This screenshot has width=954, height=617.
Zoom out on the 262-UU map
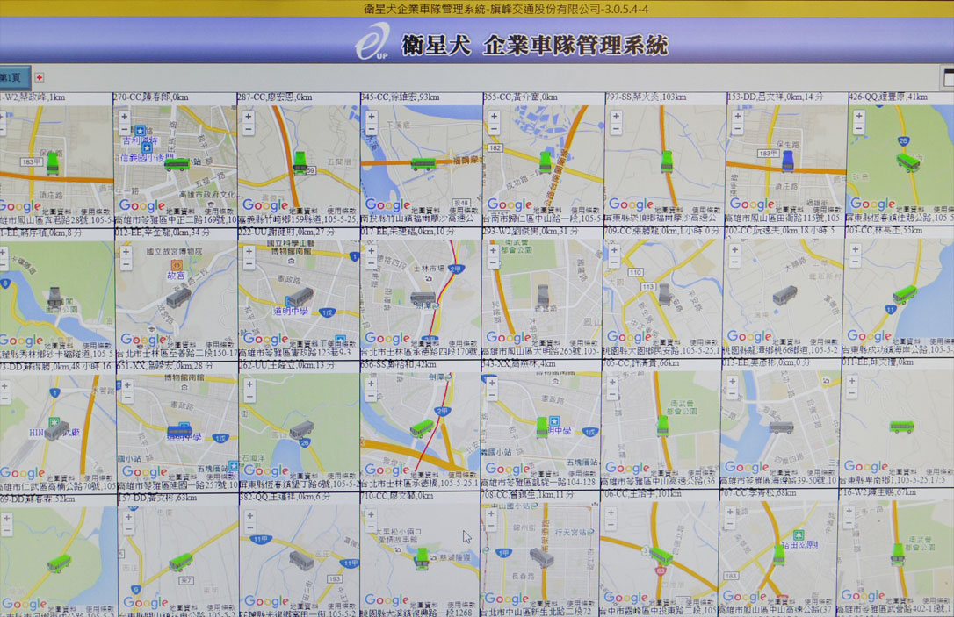pyautogui.click(x=249, y=397)
